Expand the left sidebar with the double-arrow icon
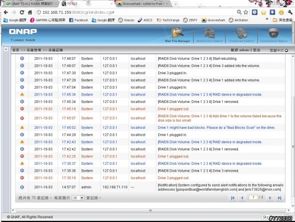295x222 pixels. (6, 49)
